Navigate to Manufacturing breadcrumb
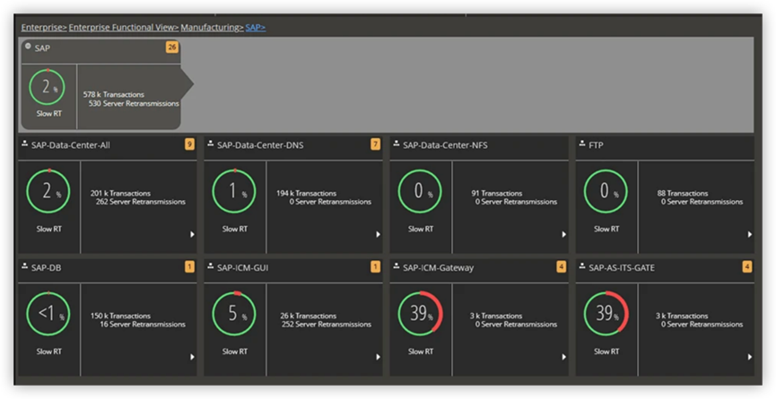 [x=211, y=28]
